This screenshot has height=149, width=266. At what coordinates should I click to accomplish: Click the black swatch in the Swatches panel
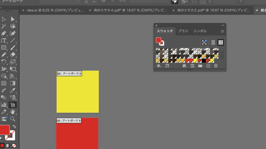(x=204, y=61)
